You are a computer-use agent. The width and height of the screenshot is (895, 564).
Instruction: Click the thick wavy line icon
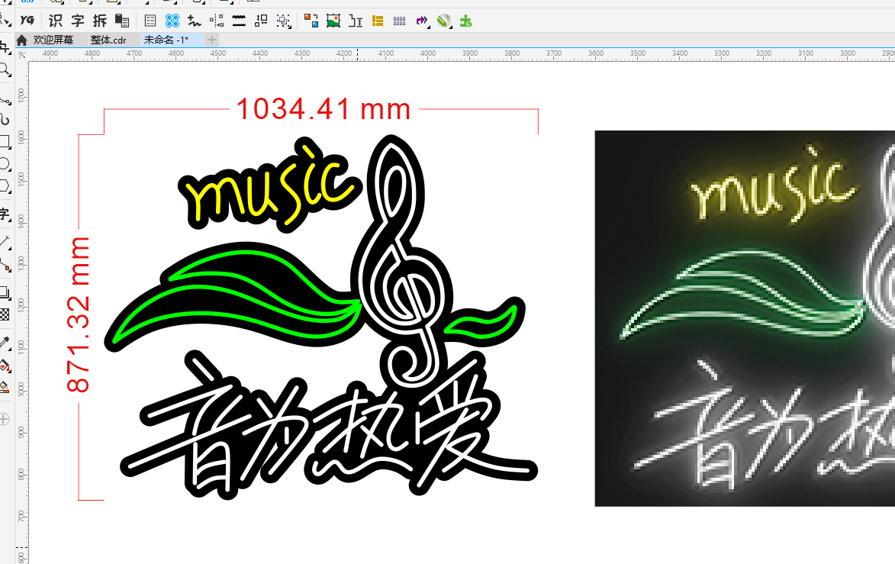[239, 21]
